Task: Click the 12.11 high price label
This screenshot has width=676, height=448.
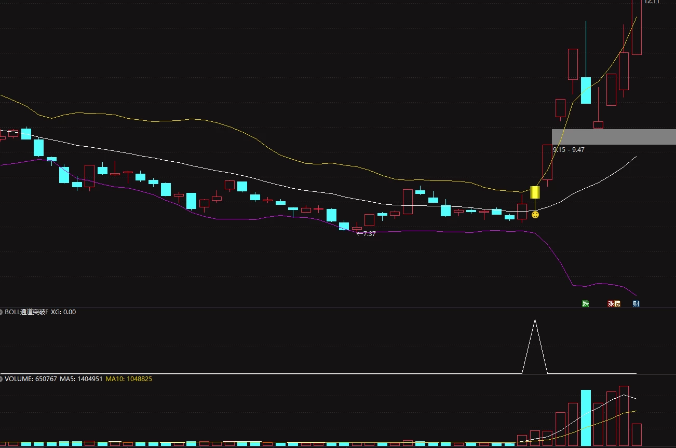Action: pos(652,2)
